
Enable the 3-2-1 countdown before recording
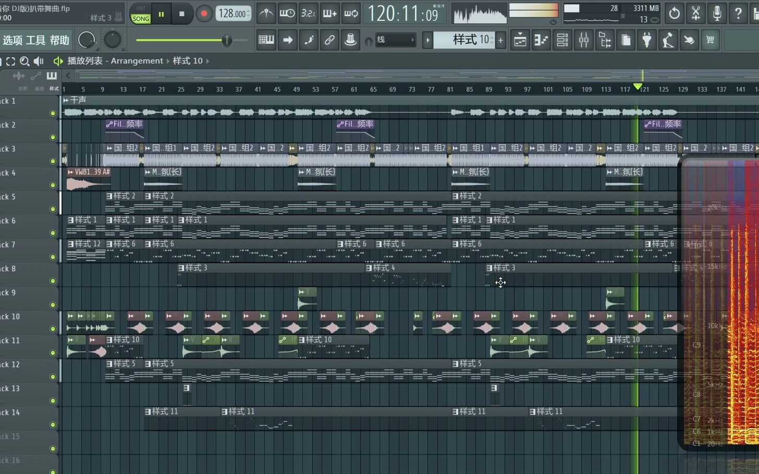pos(308,14)
